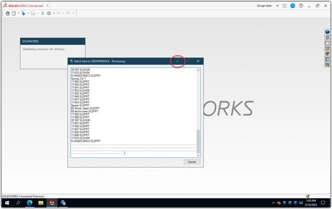Open the 3DEXPERIENCE compass task pane tab
This screenshot has height=209, width=332.
[x=328, y=32]
